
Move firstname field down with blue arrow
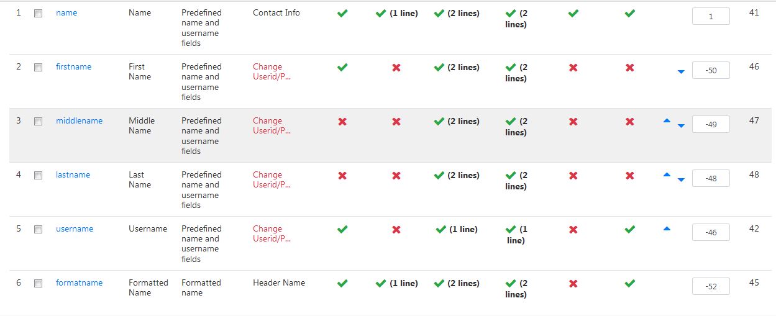[x=681, y=72]
